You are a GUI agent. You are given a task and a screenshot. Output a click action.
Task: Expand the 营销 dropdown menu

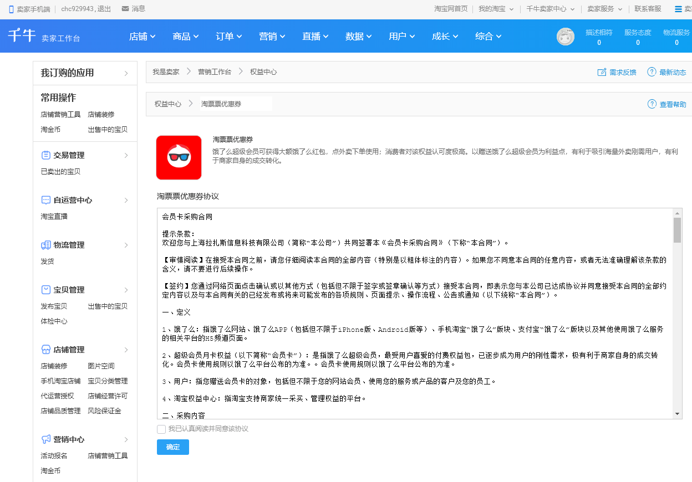point(272,36)
